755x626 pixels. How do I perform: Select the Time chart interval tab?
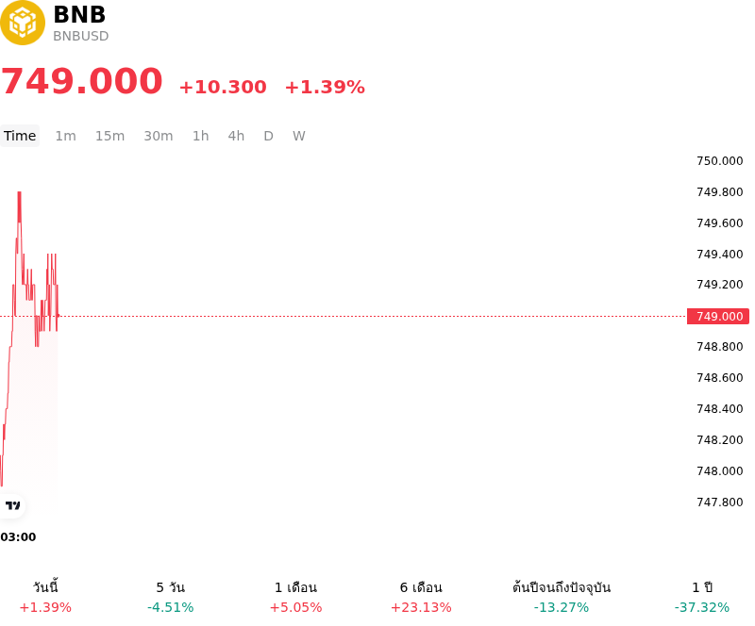tap(20, 136)
